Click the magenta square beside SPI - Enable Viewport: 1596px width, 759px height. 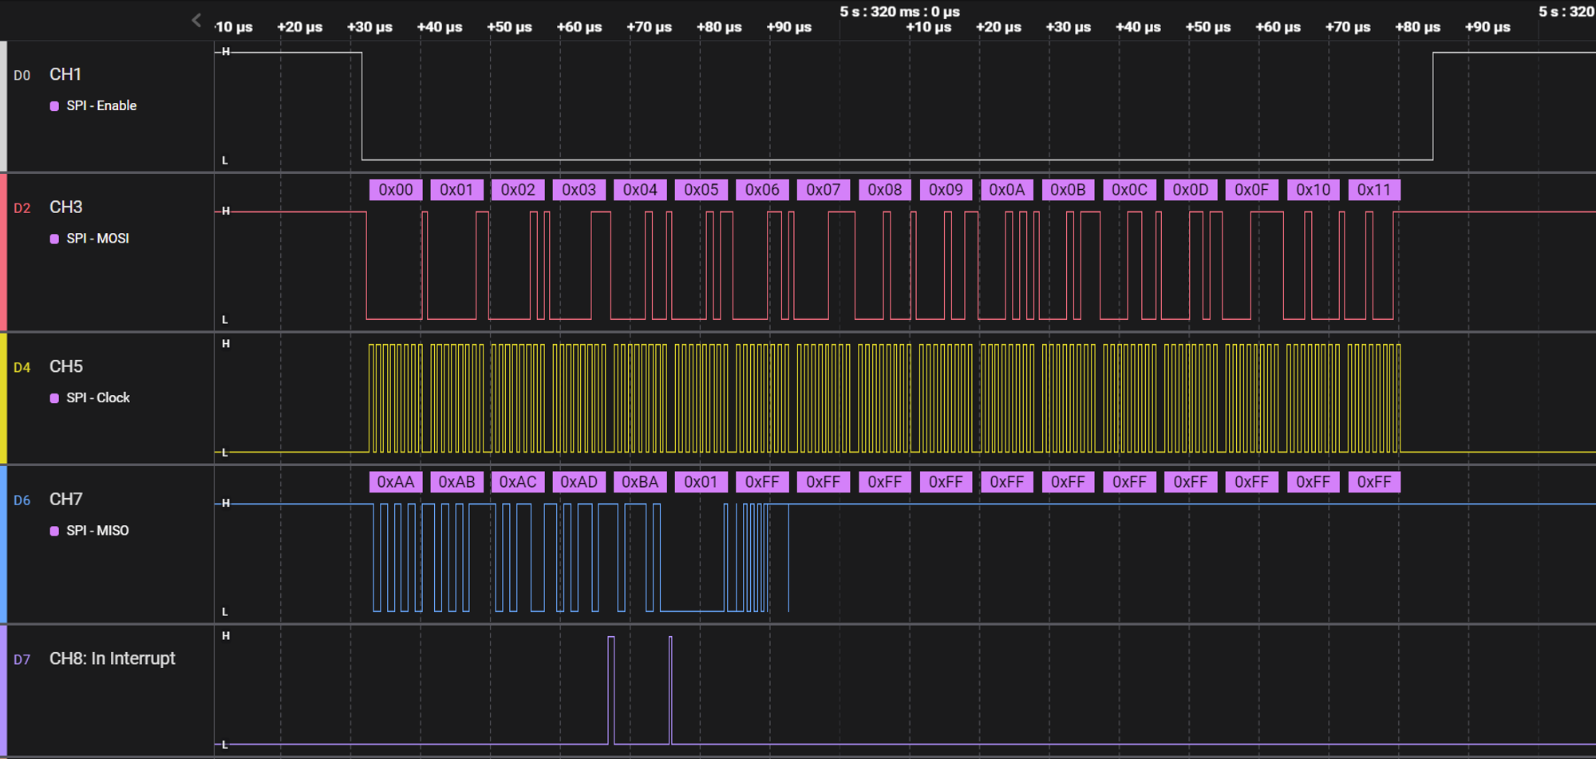coord(54,106)
